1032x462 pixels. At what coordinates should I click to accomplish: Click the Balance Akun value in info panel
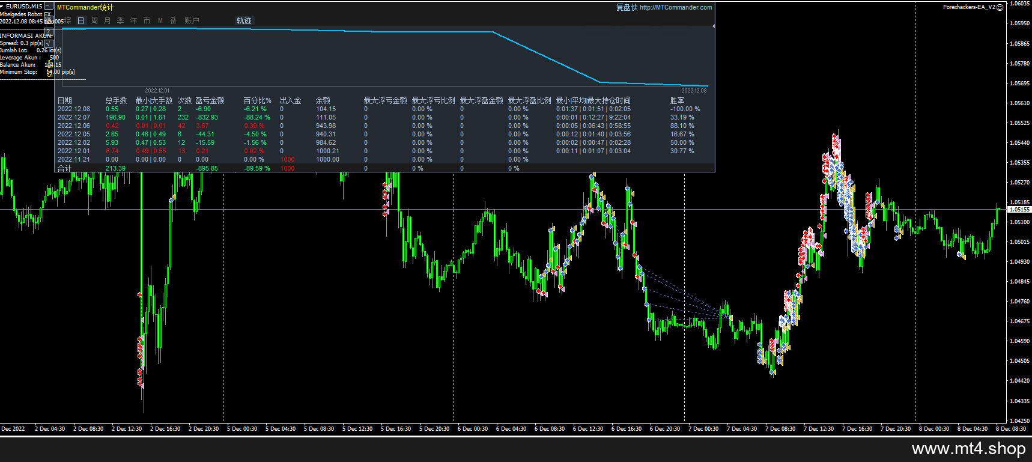(x=53, y=65)
